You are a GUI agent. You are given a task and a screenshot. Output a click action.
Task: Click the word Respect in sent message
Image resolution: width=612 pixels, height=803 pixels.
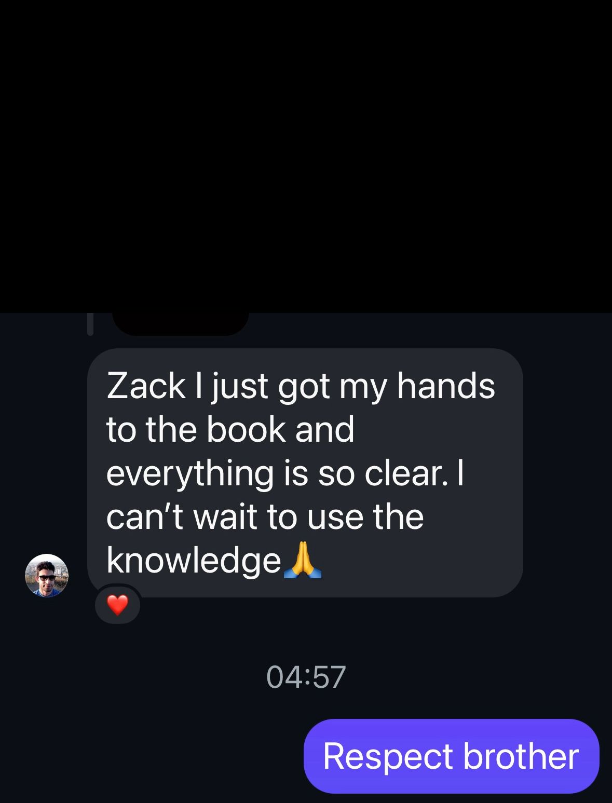pos(388,756)
